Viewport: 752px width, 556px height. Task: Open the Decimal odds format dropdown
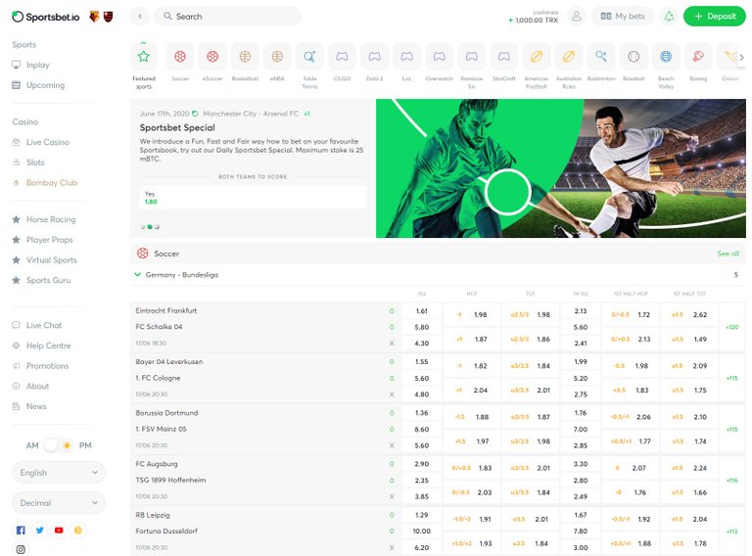(59, 503)
